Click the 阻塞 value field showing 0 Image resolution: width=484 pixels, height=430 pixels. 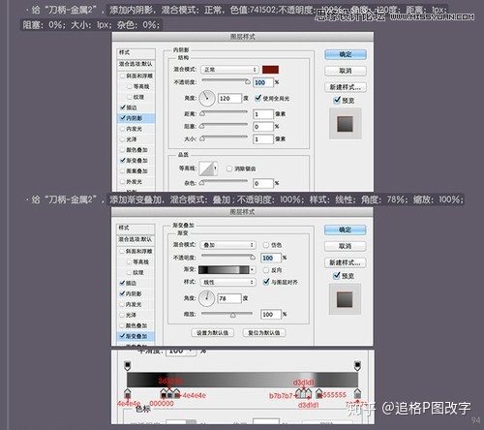pyautogui.click(x=263, y=127)
